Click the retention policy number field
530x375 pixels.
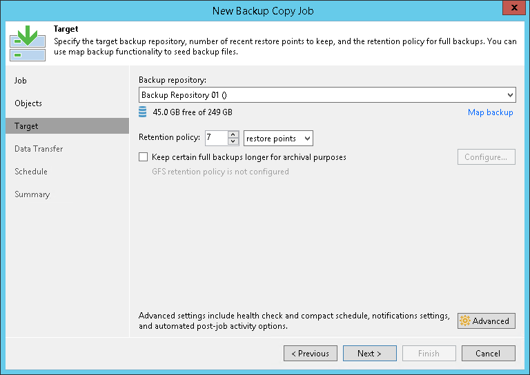click(x=216, y=139)
